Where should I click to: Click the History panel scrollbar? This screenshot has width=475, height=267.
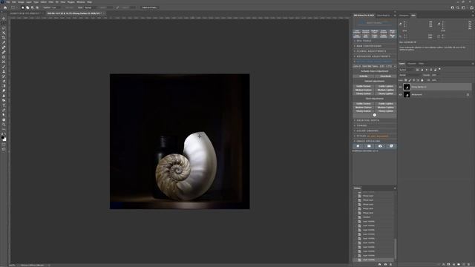tap(395, 249)
